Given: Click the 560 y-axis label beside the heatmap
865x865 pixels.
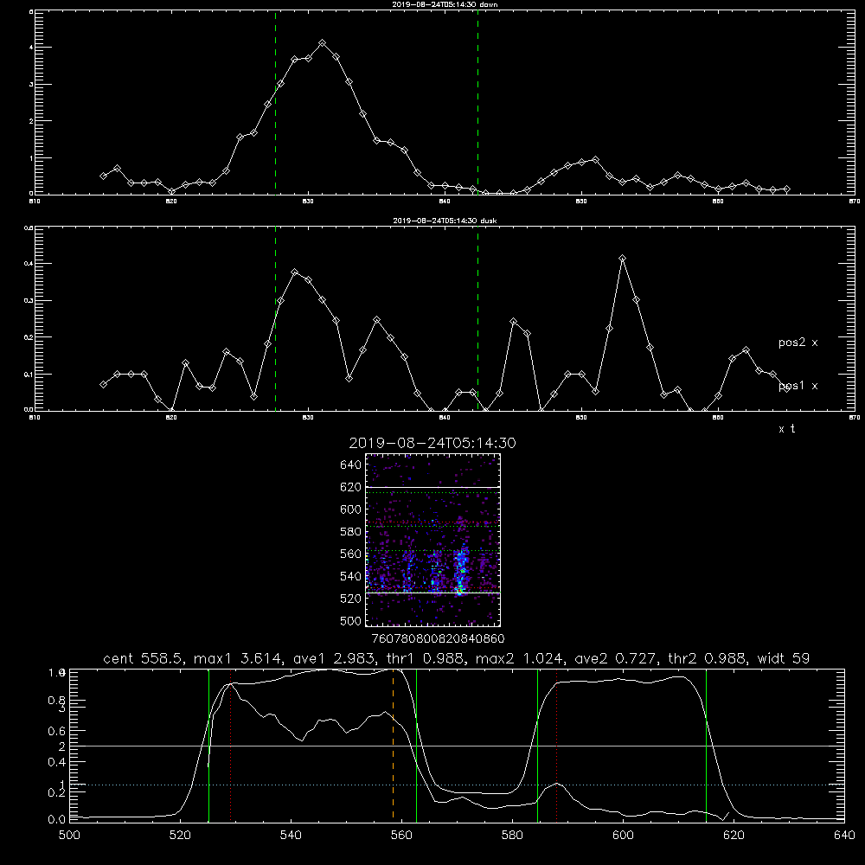Looking at the screenshot, I should pos(350,554).
